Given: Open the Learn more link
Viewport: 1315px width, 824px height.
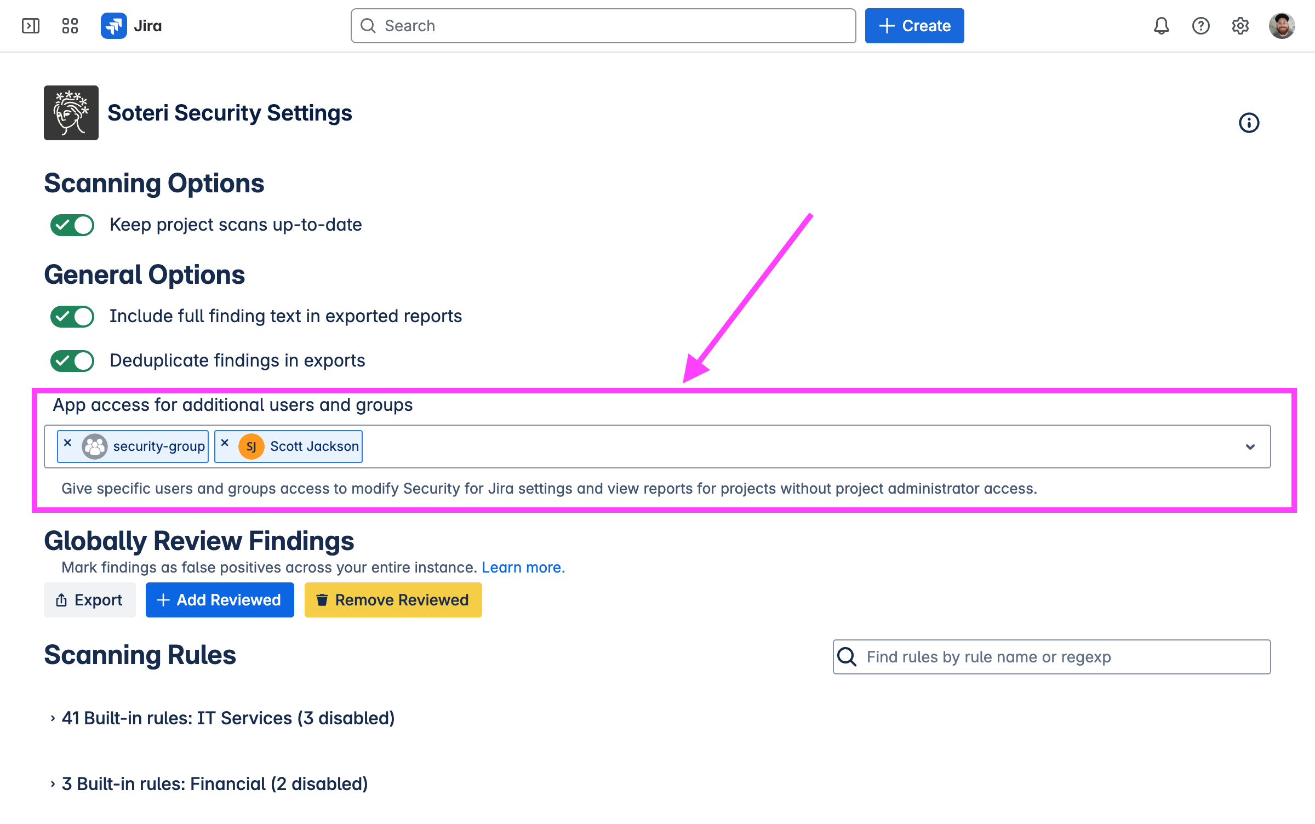Looking at the screenshot, I should click(x=523, y=568).
